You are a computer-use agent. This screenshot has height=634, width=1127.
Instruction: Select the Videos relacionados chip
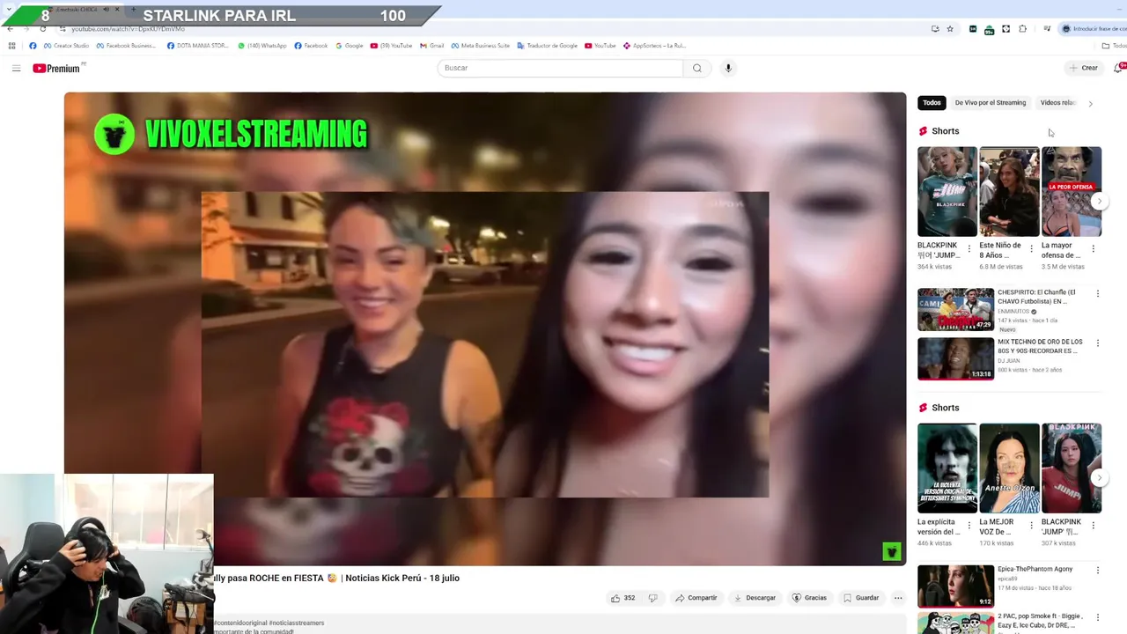[x=1058, y=103]
